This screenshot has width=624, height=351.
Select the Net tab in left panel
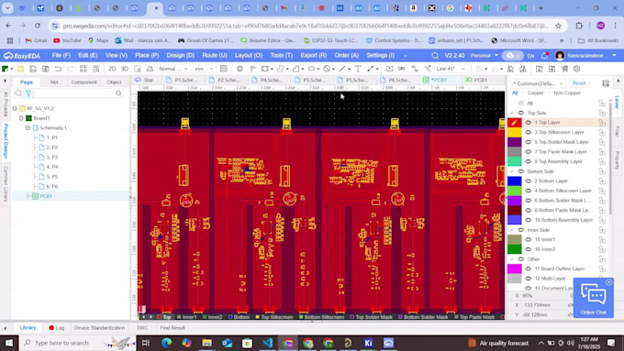[x=54, y=82]
